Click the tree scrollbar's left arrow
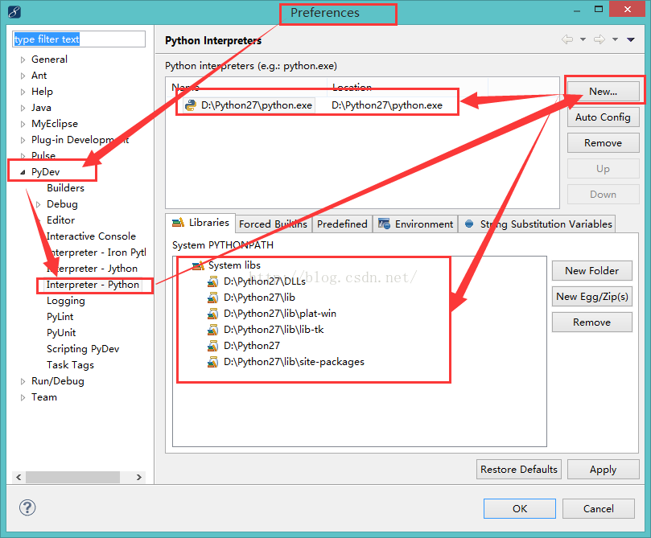This screenshot has height=538, width=651. pos(19,477)
